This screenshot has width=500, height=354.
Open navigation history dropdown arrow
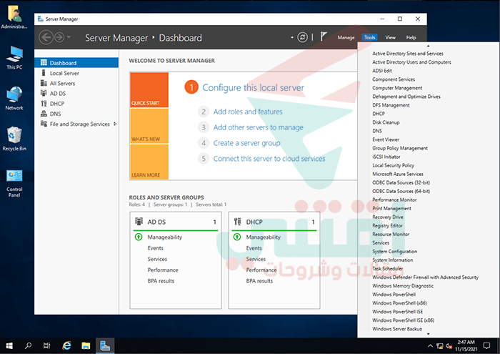69,37
